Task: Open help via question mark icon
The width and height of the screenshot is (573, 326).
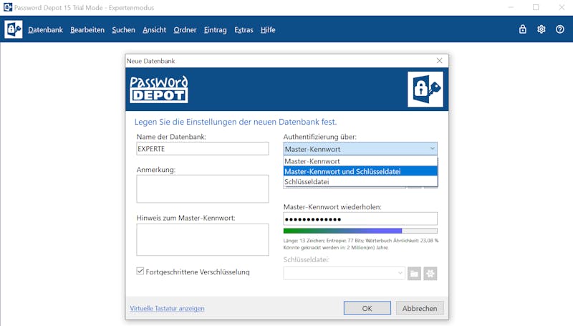Action: tap(560, 29)
